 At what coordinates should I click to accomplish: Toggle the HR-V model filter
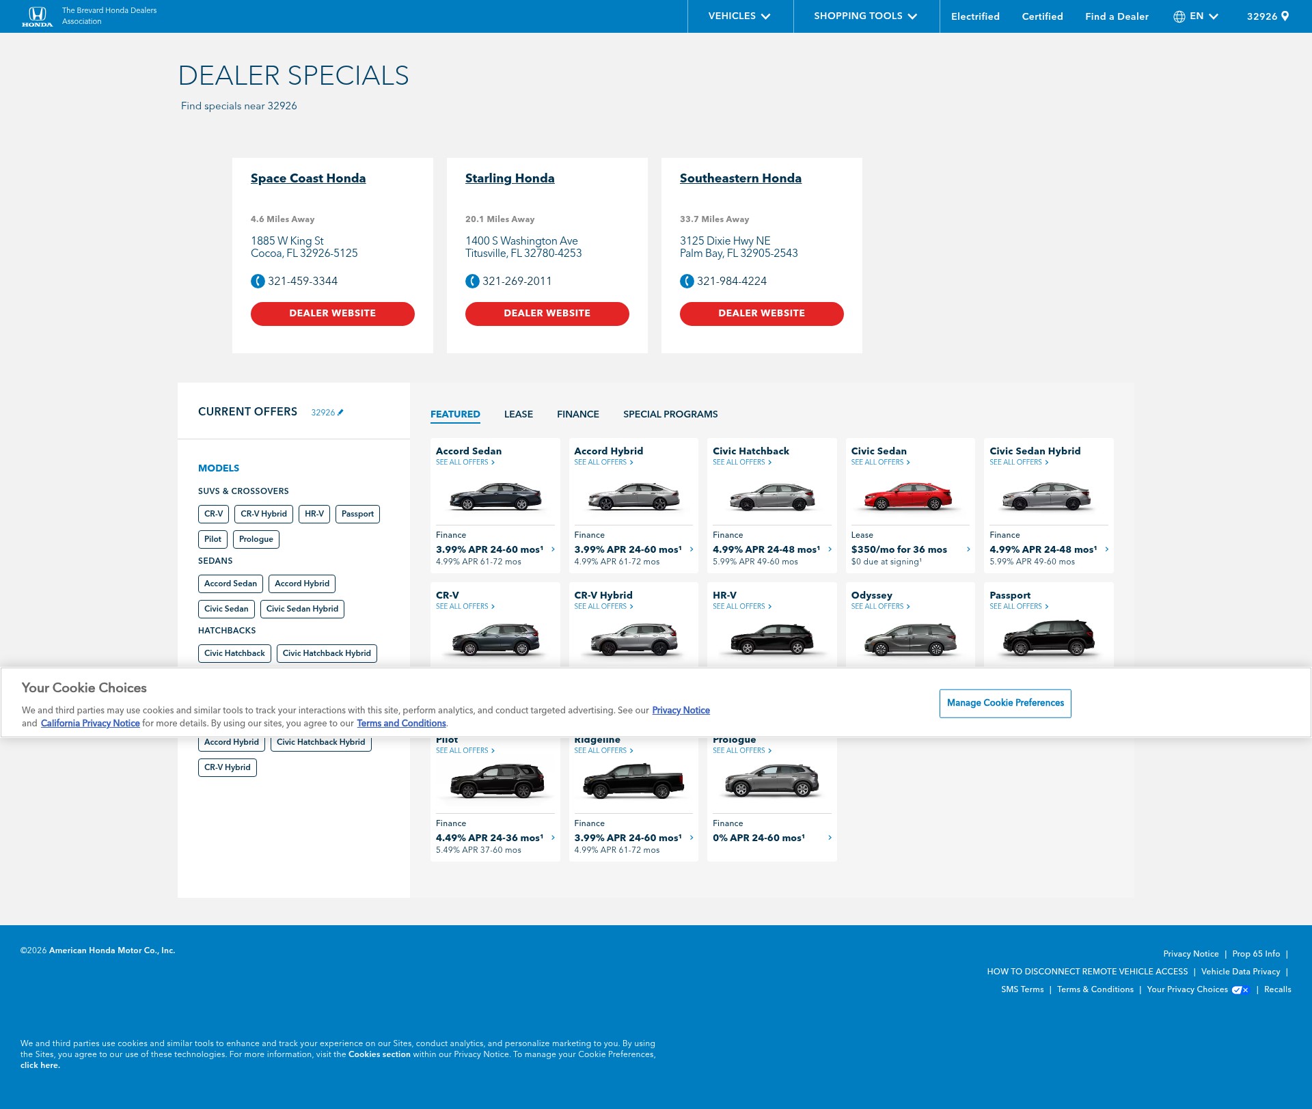tap(314, 514)
